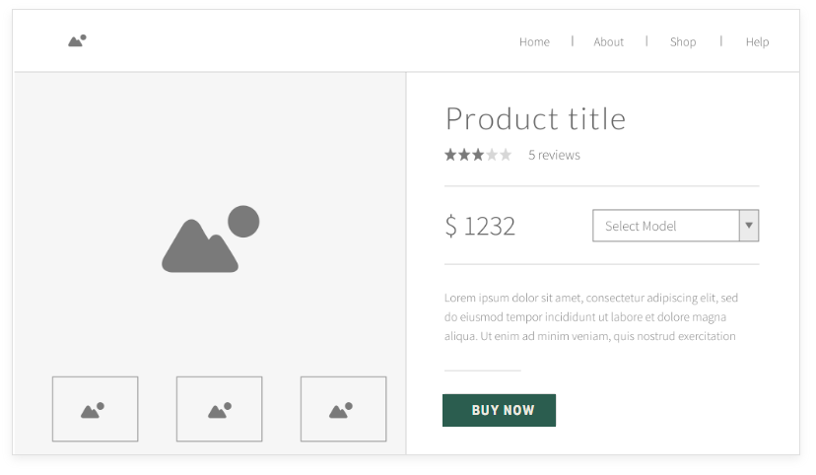
Task: Open the Select Model dropdown arrow
Action: tap(749, 226)
